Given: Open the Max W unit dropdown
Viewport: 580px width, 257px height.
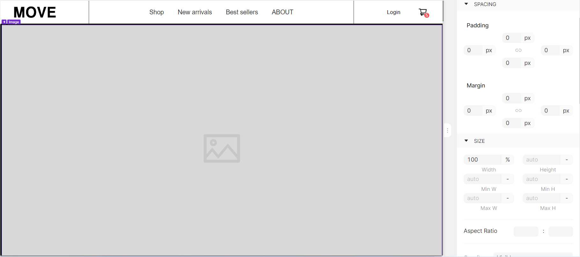Looking at the screenshot, I should click(x=508, y=198).
